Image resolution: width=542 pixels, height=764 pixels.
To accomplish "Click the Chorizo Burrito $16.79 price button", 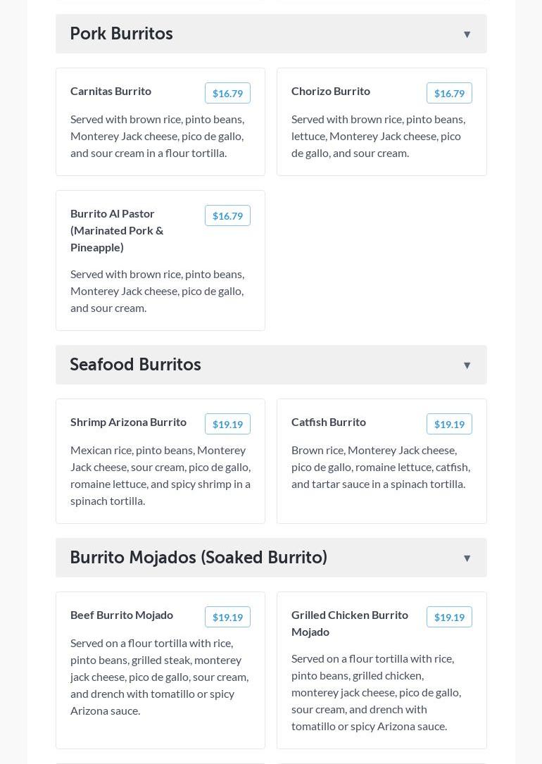I will 449,94.
